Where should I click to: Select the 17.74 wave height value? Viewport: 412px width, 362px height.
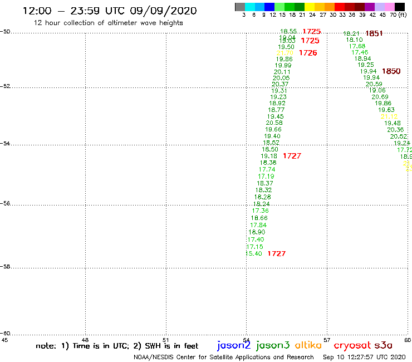point(267,169)
